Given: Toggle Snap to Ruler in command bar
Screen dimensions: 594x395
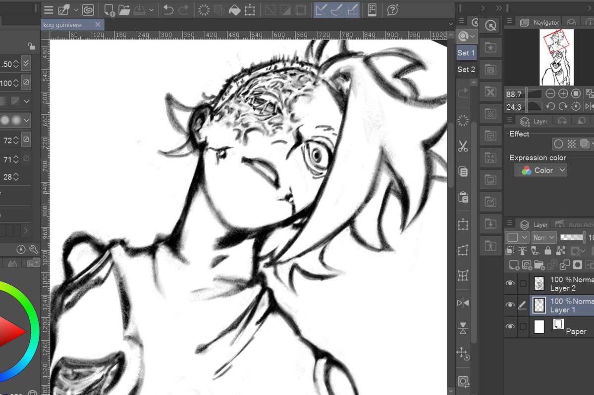Looking at the screenshot, I should 321,10.
